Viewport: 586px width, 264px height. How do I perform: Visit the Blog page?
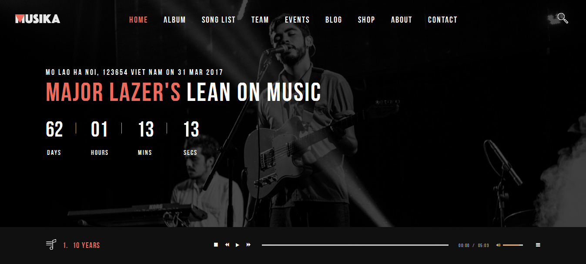coord(334,20)
